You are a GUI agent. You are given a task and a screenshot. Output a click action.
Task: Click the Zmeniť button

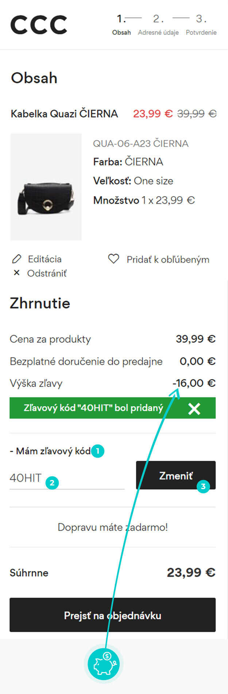[x=176, y=475]
